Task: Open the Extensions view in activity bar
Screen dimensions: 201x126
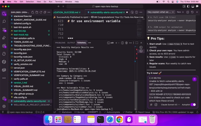Action: (4, 46)
